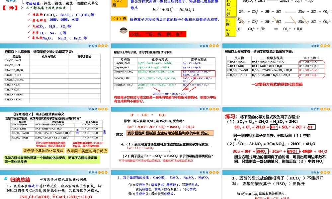332x199 pixels.
Task: Click the note 删去方程式两边的相同离子的时候
Action: pos(280,159)
